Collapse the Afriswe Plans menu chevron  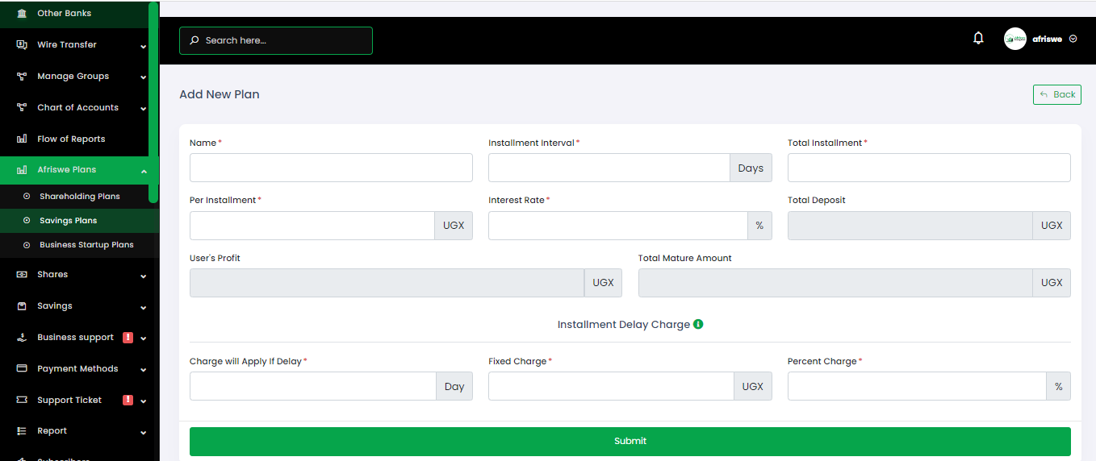(143, 171)
